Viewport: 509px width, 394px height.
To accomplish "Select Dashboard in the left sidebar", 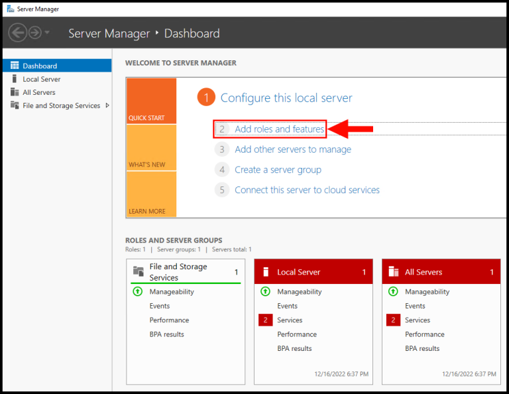I will tap(40, 66).
